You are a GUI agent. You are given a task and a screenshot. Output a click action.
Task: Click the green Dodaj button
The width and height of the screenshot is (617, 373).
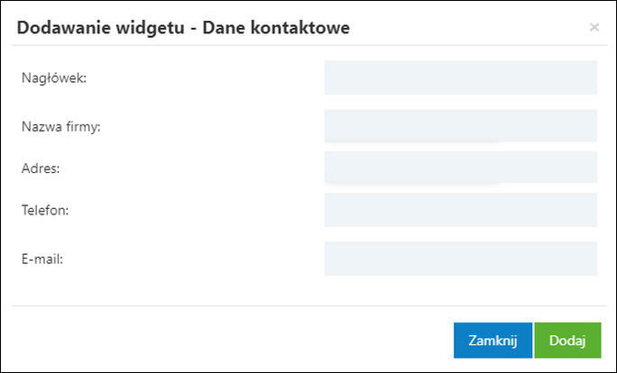[x=567, y=341]
